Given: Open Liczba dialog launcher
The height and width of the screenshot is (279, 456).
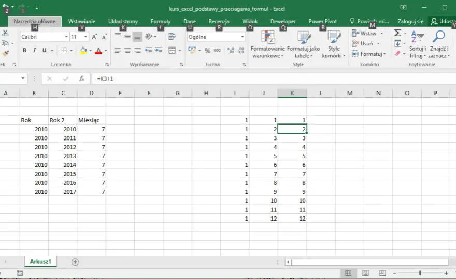Looking at the screenshot, I should [x=244, y=65].
